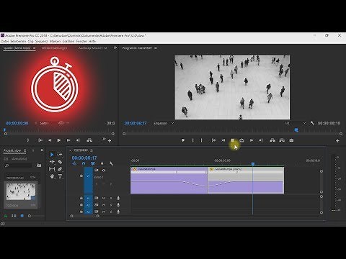Export frame with camera icon
The width and height of the screenshot is (346, 259).
point(291,140)
